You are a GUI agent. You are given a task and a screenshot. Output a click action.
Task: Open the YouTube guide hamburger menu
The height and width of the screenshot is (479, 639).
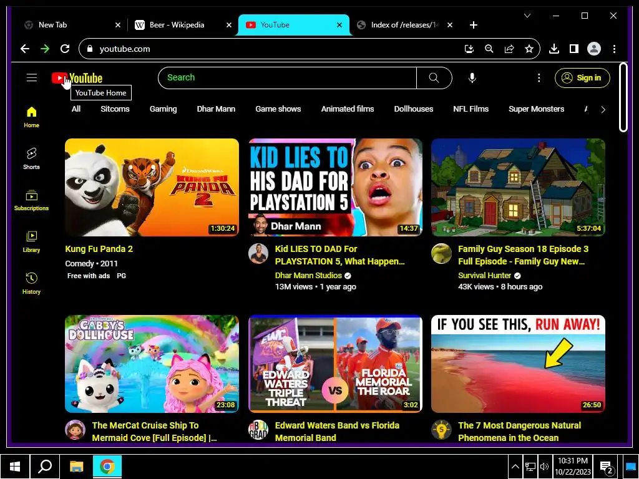(32, 77)
